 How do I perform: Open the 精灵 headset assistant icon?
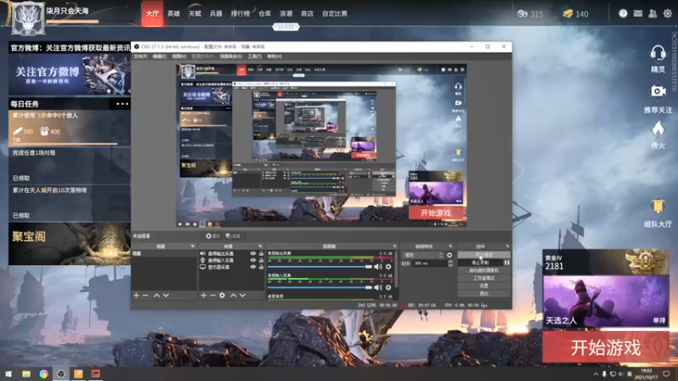[x=658, y=54]
